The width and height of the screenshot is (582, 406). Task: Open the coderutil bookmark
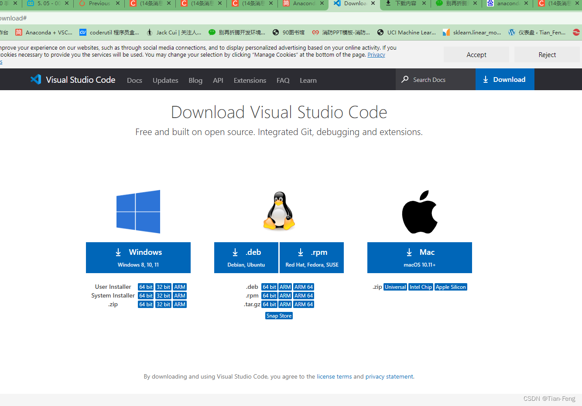[x=109, y=32]
